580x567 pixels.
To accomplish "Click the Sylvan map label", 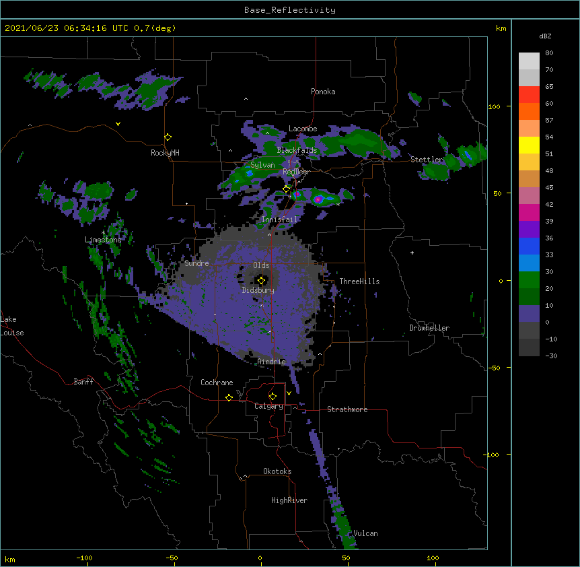I will coord(262,165).
